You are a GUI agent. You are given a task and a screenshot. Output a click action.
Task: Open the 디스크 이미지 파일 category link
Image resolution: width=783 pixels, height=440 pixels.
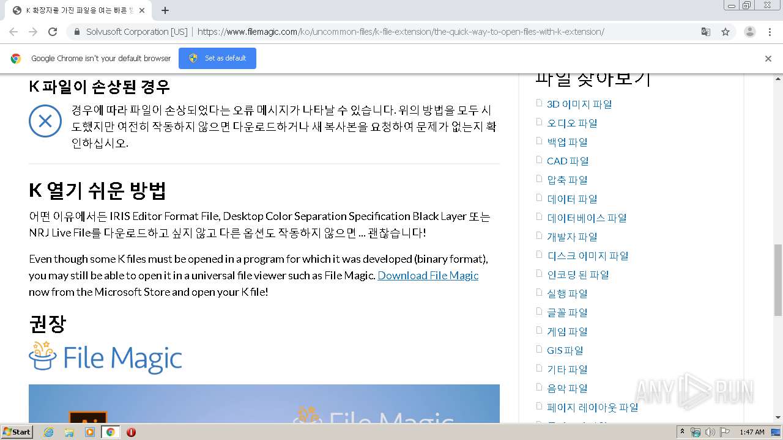tap(588, 255)
